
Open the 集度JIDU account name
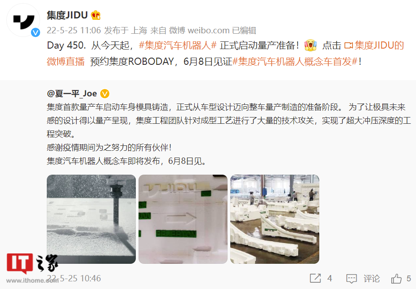point(67,15)
